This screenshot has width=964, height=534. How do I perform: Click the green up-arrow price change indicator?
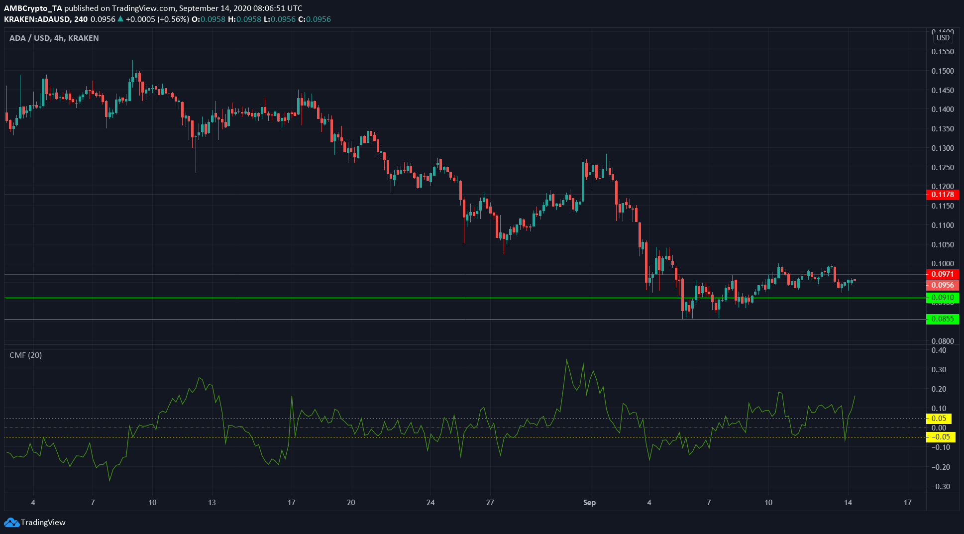(x=120, y=19)
